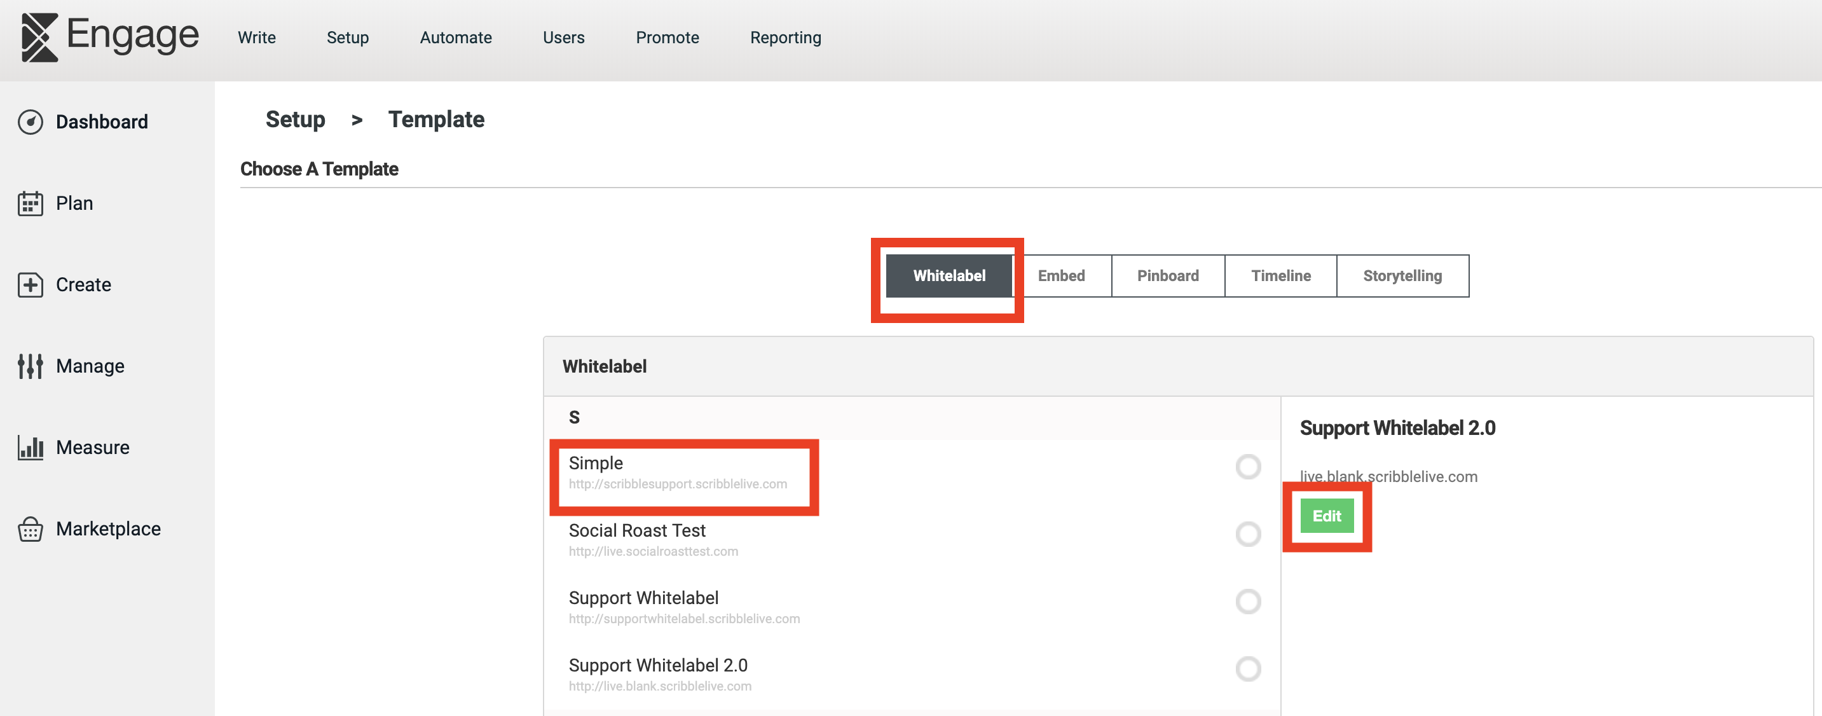Click Support Whitelabel 2.0 in the list
Viewport: 1822px width, 716px height.
pyautogui.click(x=658, y=664)
